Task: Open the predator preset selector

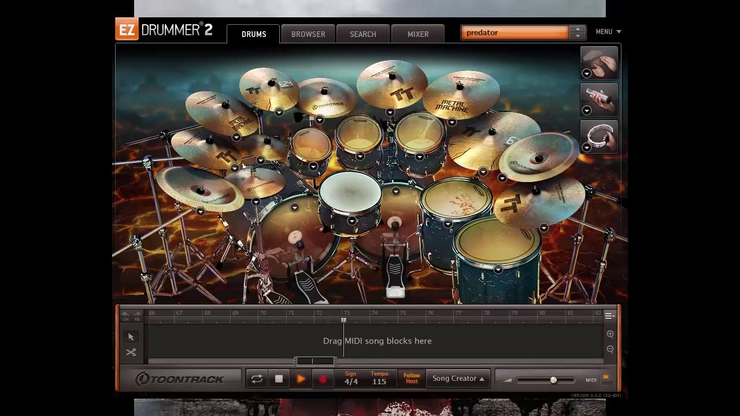Action: 515,32
